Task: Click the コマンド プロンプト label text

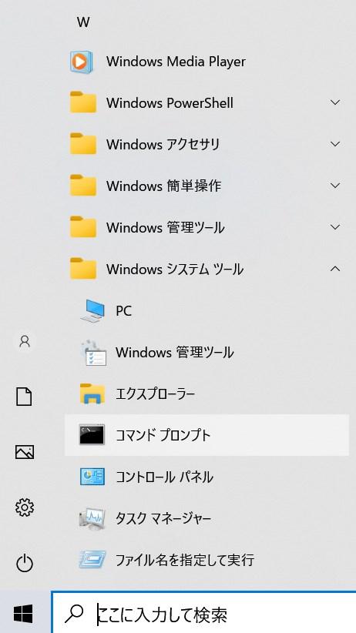Action: (x=163, y=436)
